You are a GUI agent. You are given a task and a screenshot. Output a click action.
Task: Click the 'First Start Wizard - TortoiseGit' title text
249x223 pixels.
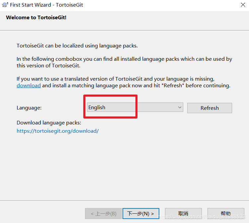(46, 5)
